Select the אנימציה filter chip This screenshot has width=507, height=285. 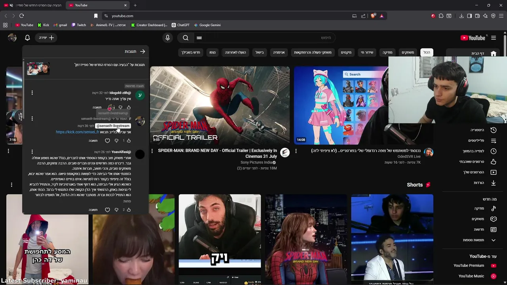(x=279, y=52)
